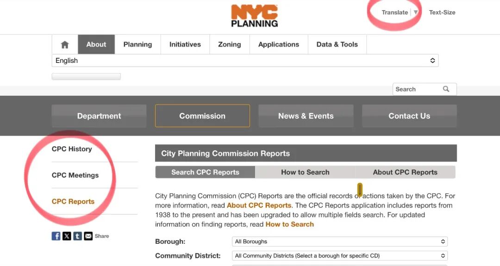The width and height of the screenshot is (500, 266).
Task: Click the Home icon in navigation bar
Action: [x=65, y=44]
